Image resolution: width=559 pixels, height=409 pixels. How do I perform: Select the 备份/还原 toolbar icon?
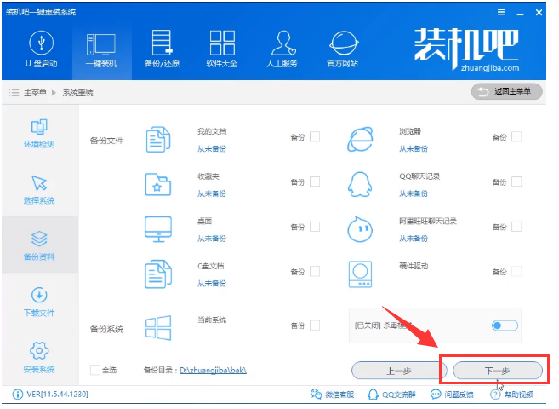click(x=160, y=43)
